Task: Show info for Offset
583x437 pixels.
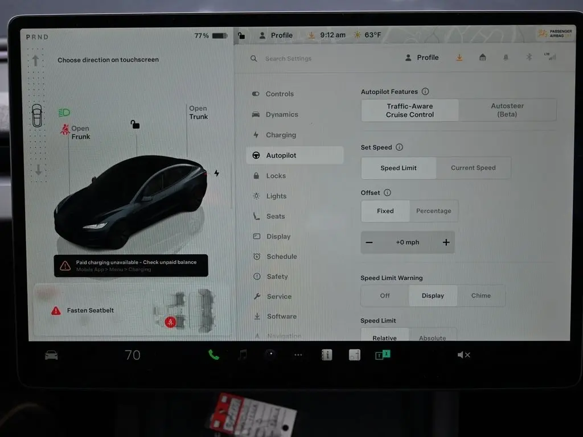Action: pos(387,192)
